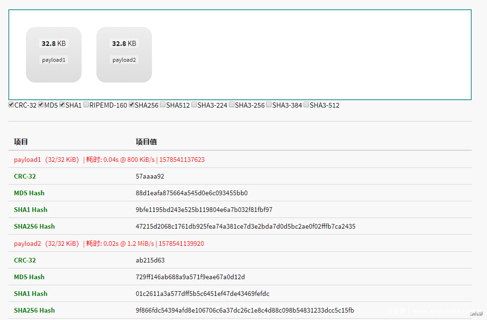The width and height of the screenshot is (487, 320).
Task: Click payload1 result header row
Action: point(109,160)
